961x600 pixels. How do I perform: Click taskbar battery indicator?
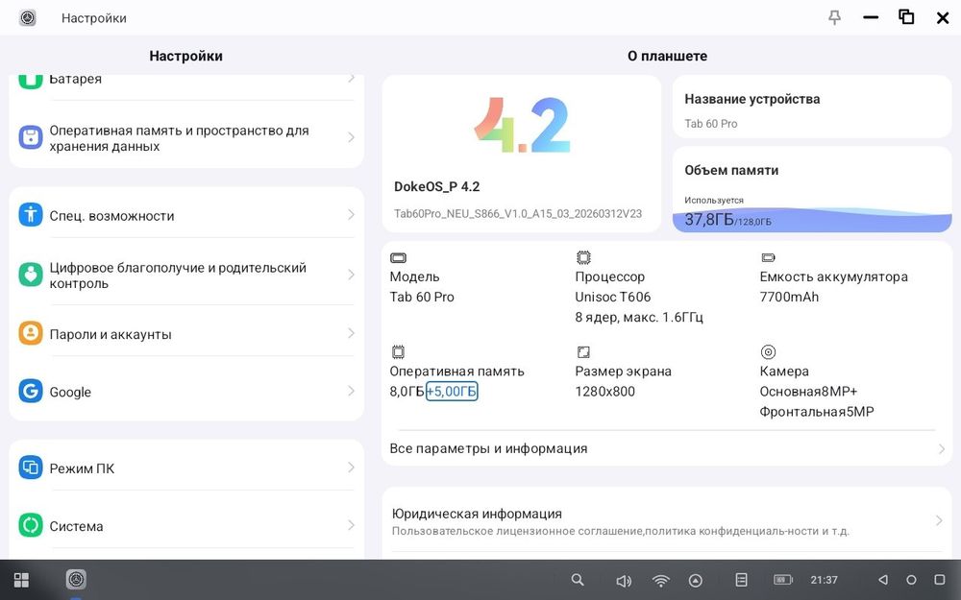tap(782, 580)
